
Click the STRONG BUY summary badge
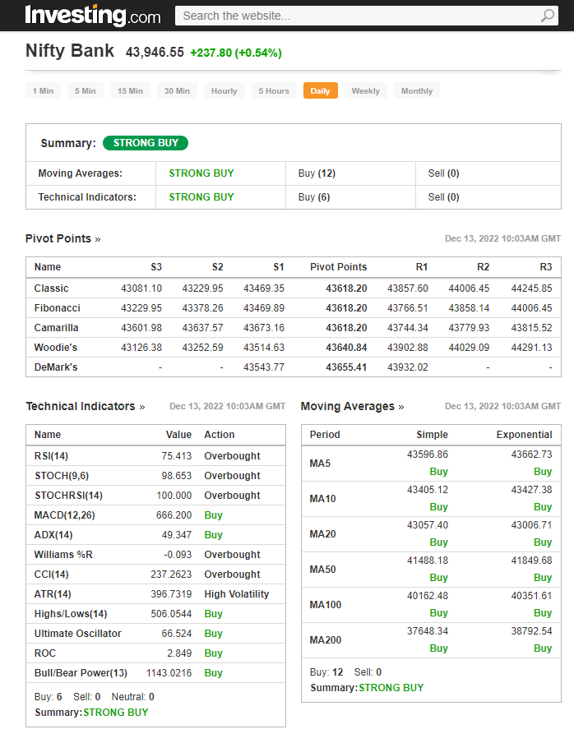coord(146,143)
